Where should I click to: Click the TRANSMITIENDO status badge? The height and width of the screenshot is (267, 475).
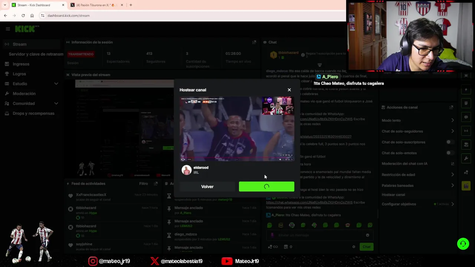click(81, 54)
